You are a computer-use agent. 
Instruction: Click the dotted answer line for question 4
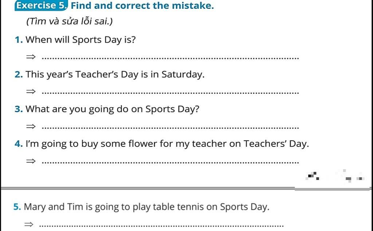(x=170, y=163)
